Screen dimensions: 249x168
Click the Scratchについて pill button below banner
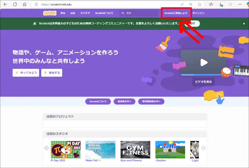point(98,102)
